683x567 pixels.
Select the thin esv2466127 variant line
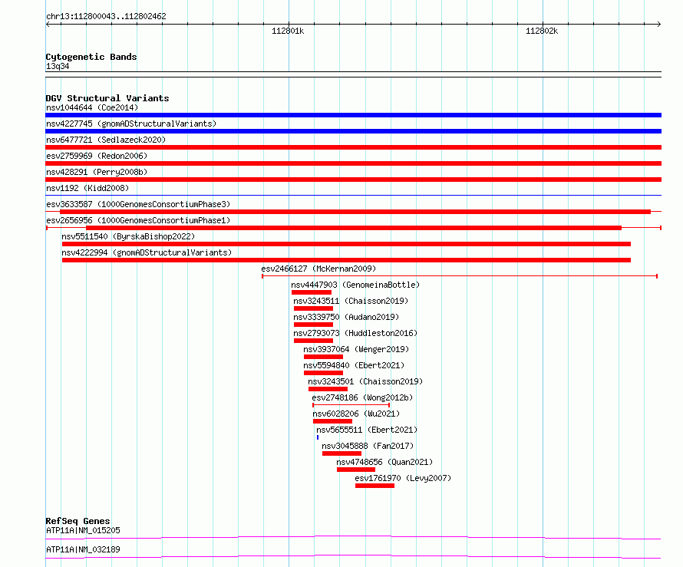coord(460,276)
